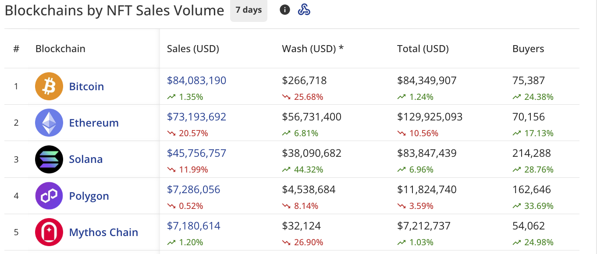Click Polygon total $11,824,740
The height and width of the screenshot is (254, 597).
coord(427,190)
